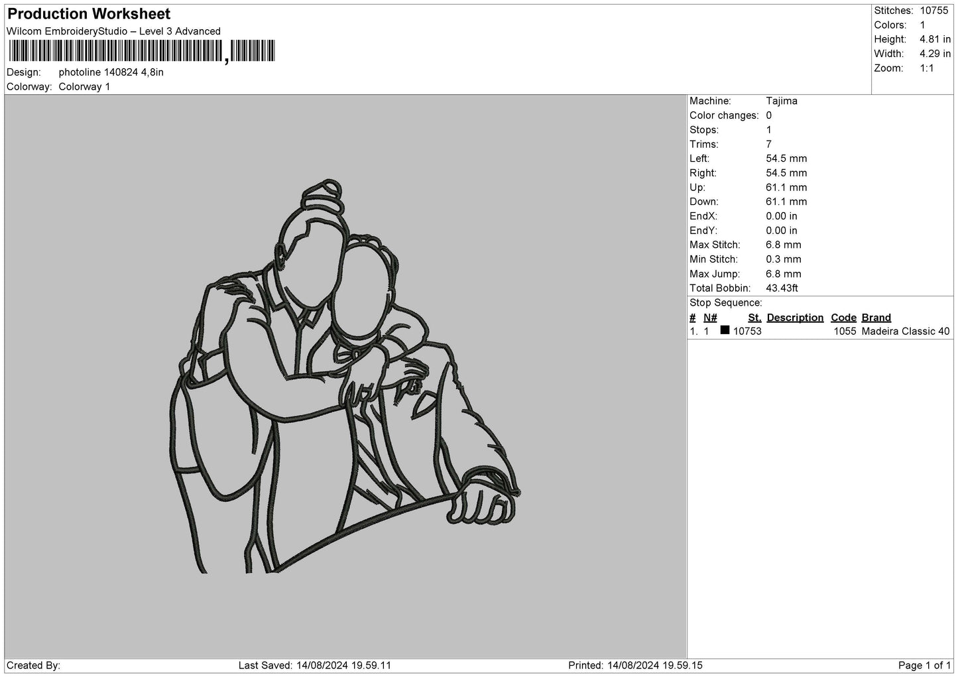Click the Max Stitch value 6.8 mm

pyautogui.click(x=784, y=245)
